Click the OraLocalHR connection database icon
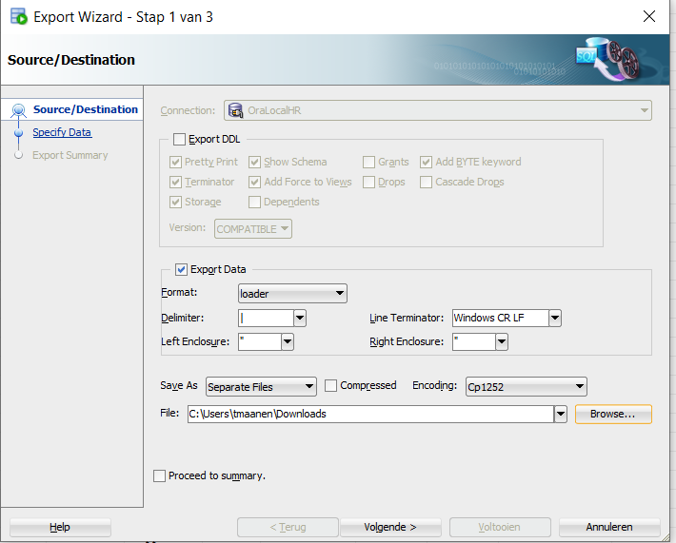Viewport: 676px width, 543px height. point(235,110)
